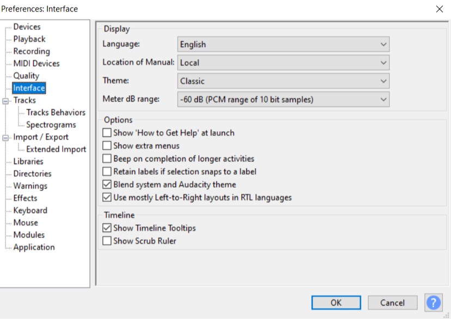451x319 pixels.
Task: Open MIDI Devices preferences
Action: pos(36,64)
